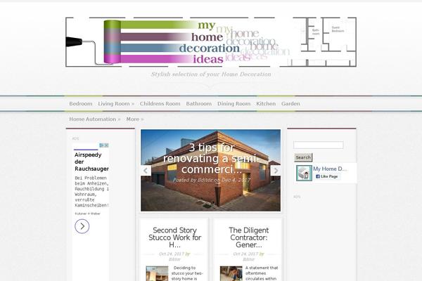The image size is (422, 281).
Task: Click the Facebook Like Page button
Action: pyautogui.click(x=327, y=176)
